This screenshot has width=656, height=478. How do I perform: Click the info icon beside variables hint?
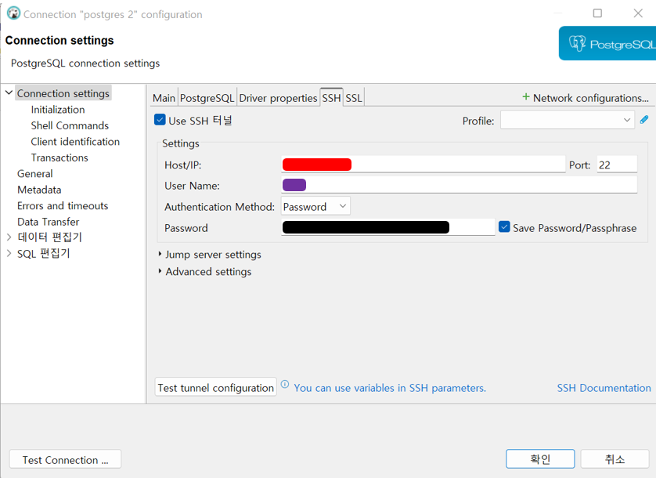click(284, 384)
